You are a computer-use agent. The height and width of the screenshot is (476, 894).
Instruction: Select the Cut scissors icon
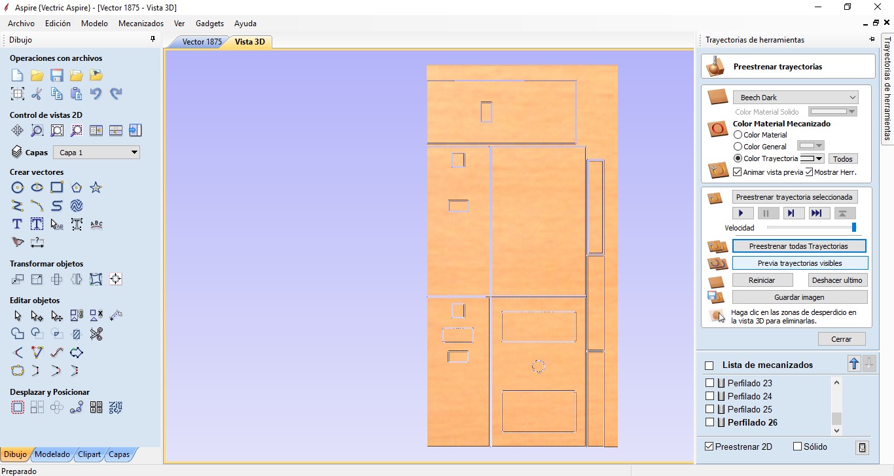click(37, 94)
